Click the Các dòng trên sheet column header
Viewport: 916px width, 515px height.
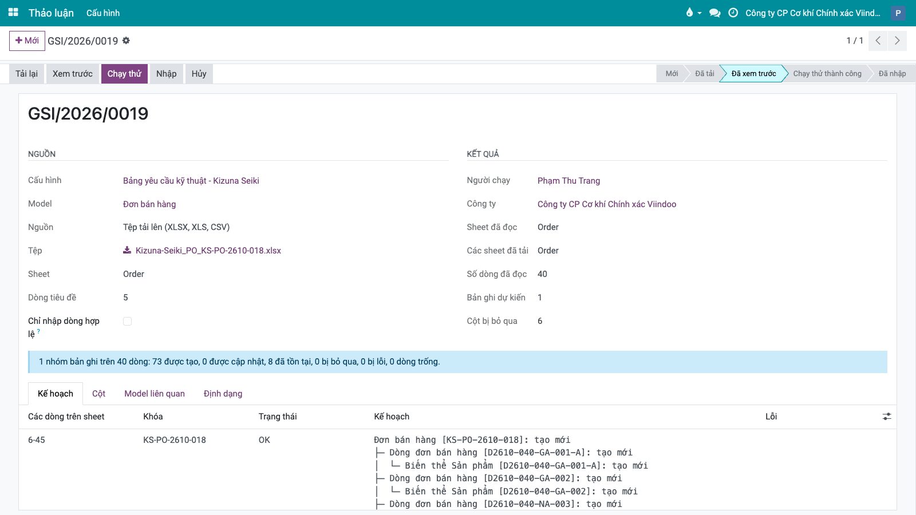pos(66,417)
